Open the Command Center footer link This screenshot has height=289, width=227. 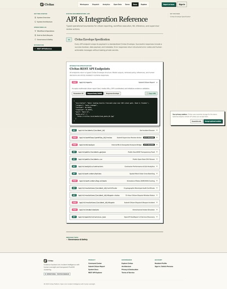[95, 263]
